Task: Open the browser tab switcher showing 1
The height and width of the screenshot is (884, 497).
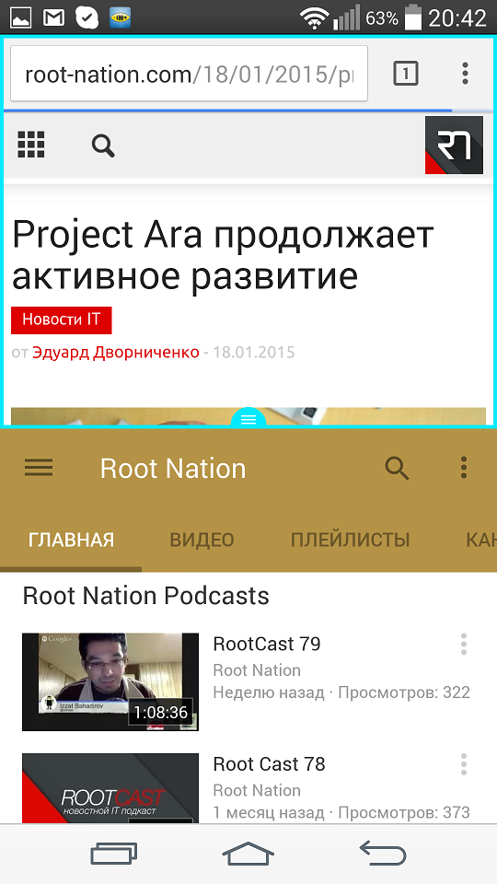Action: click(x=405, y=74)
